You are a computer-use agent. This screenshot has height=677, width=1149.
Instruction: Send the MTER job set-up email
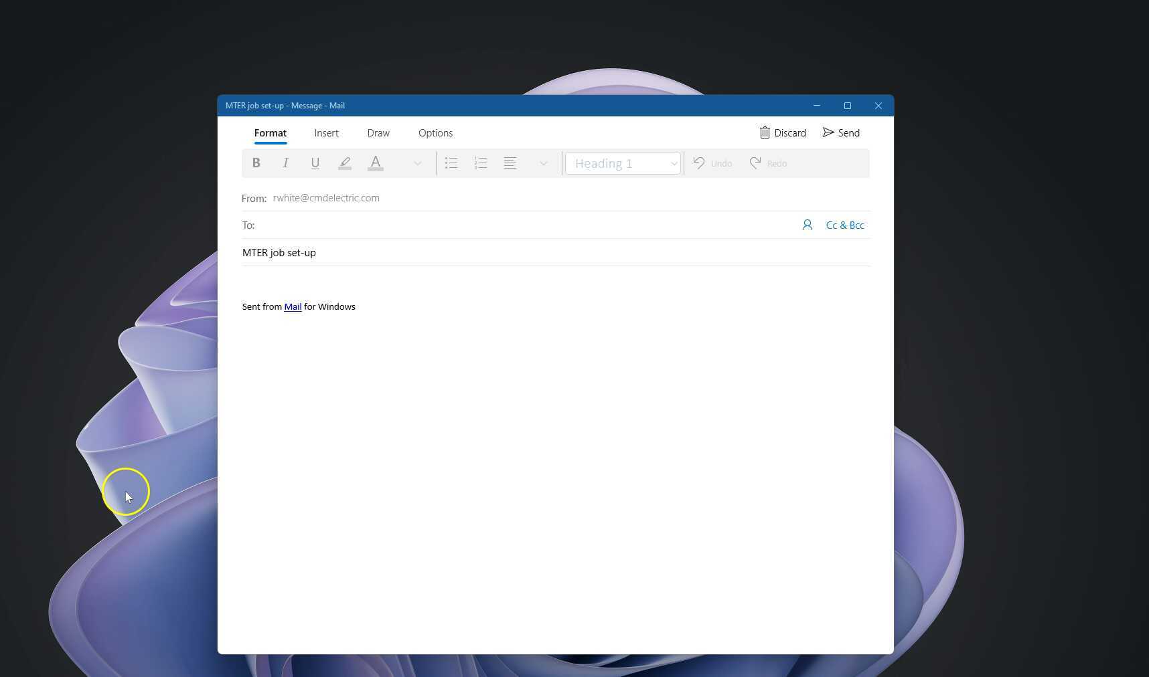pos(841,133)
